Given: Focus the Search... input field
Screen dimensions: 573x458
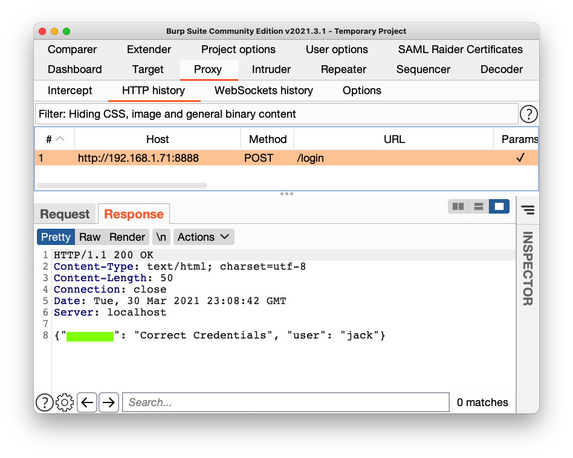Looking at the screenshot, I should pyautogui.click(x=286, y=402).
